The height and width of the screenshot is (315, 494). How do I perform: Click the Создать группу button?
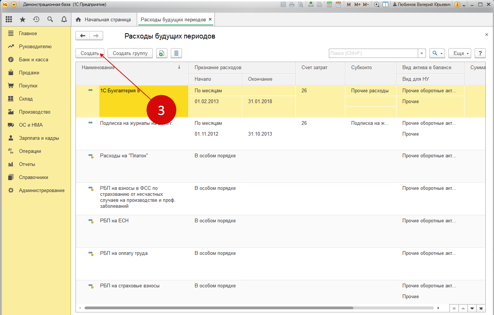click(x=130, y=53)
